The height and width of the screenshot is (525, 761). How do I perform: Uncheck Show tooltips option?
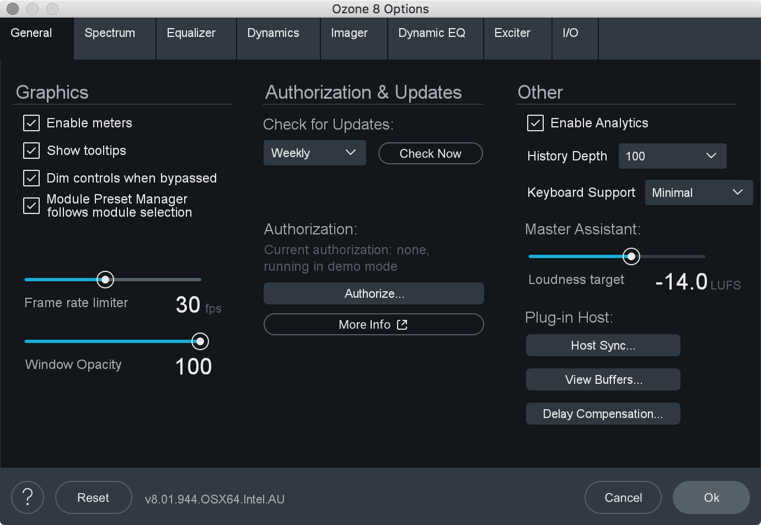(x=31, y=151)
